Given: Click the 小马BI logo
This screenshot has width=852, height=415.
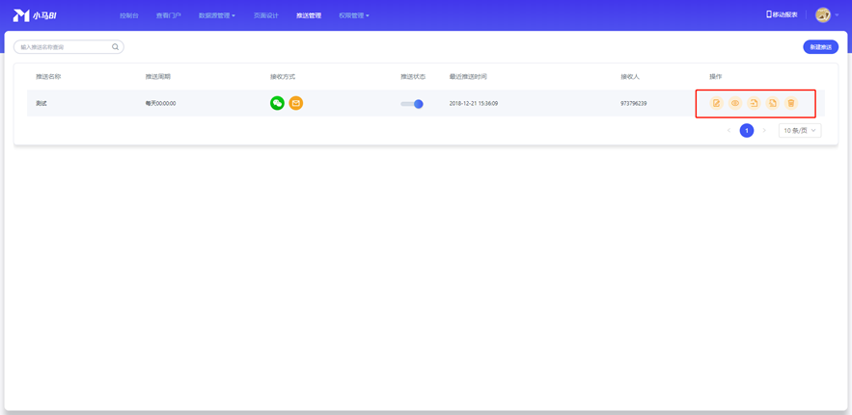Looking at the screenshot, I should [35, 15].
